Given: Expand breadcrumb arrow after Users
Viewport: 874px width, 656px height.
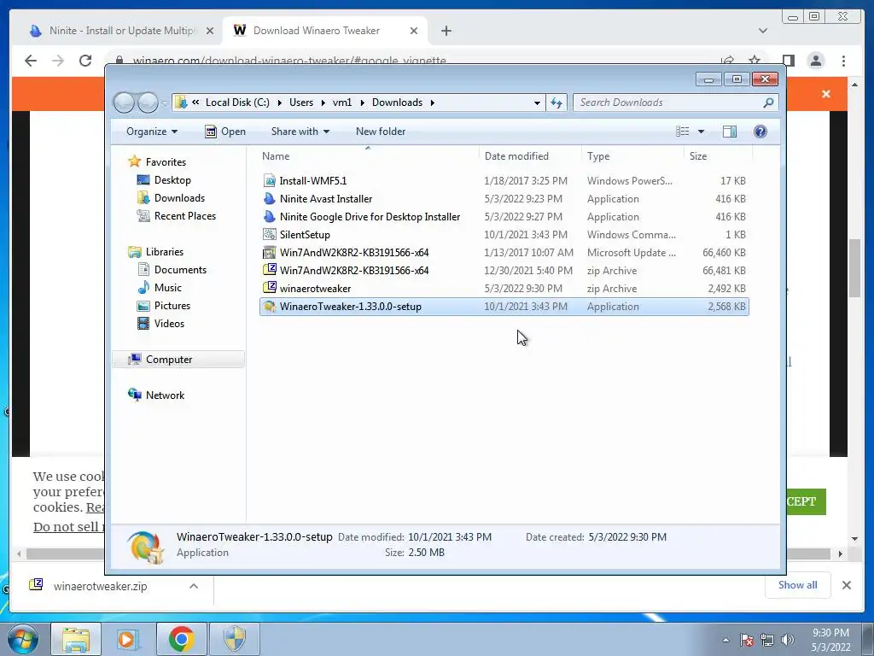Looking at the screenshot, I should [x=323, y=102].
